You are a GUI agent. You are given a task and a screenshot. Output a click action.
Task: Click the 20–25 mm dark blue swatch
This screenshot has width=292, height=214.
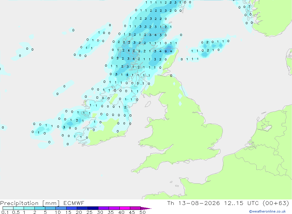pos(82,208)
